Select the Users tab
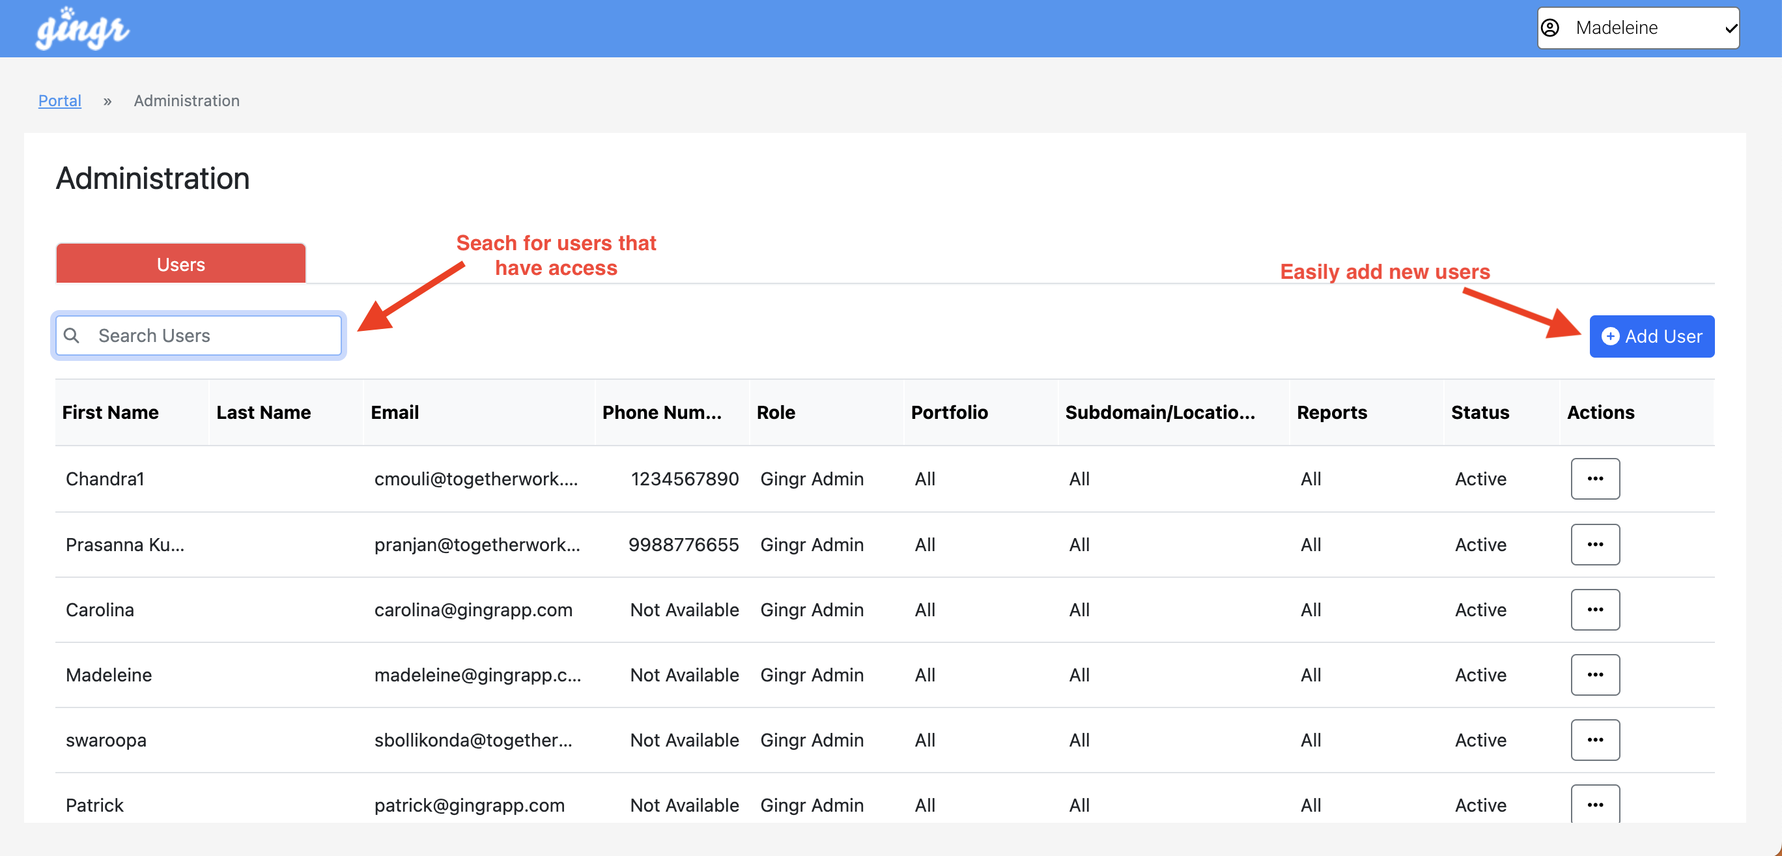The image size is (1782, 856). [x=180, y=264]
